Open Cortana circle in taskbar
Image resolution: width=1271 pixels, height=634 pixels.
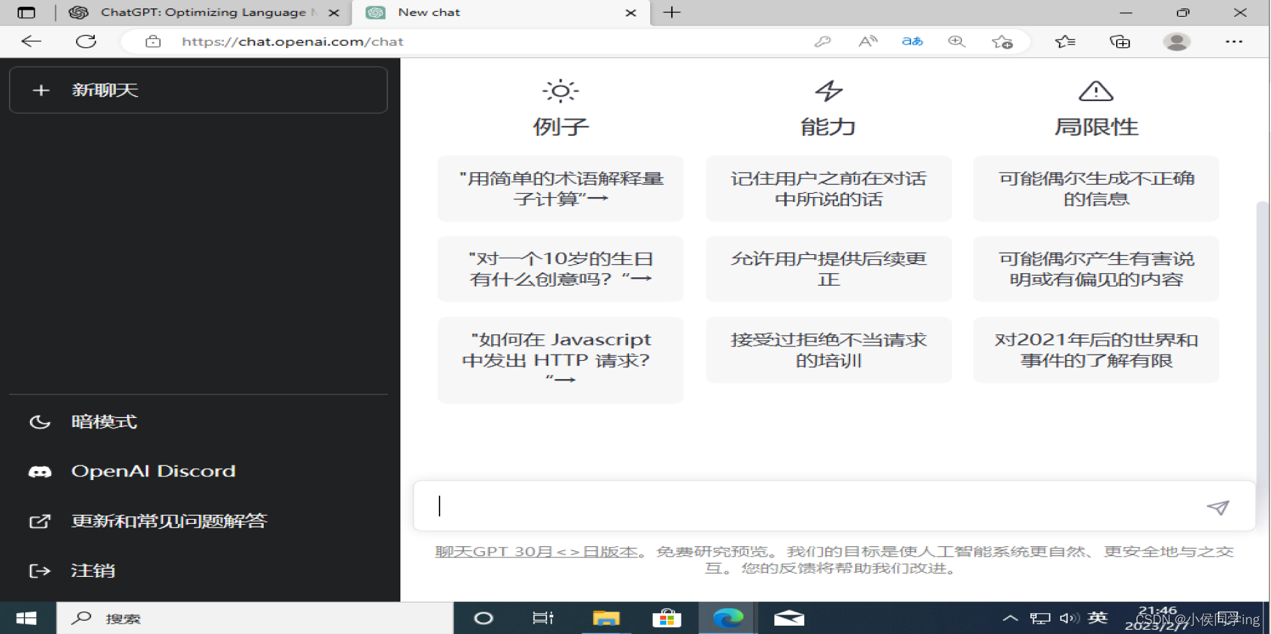click(x=483, y=618)
